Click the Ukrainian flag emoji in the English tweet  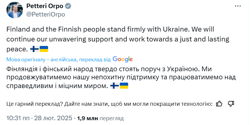pos(44,49)
